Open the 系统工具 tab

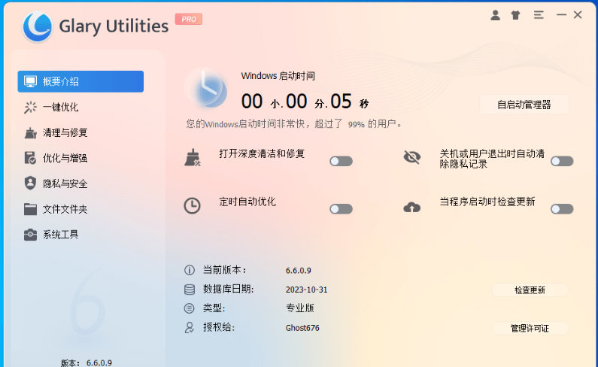point(80,235)
